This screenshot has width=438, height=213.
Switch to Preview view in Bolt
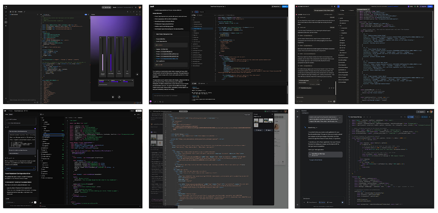(202, 12)
